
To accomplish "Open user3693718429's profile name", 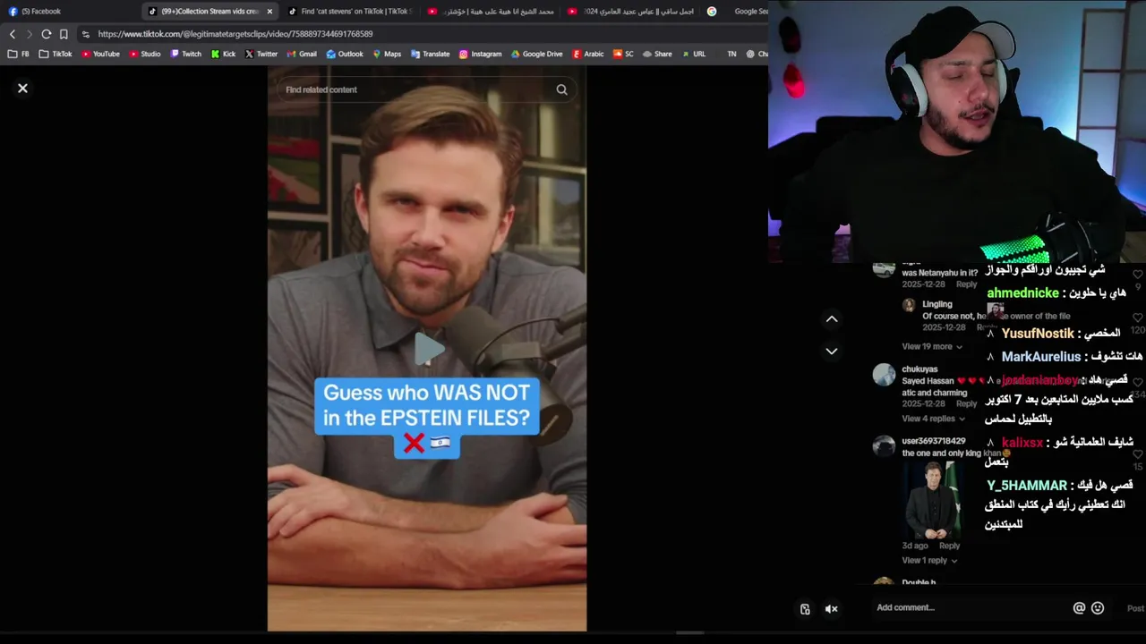I will 933,441.
